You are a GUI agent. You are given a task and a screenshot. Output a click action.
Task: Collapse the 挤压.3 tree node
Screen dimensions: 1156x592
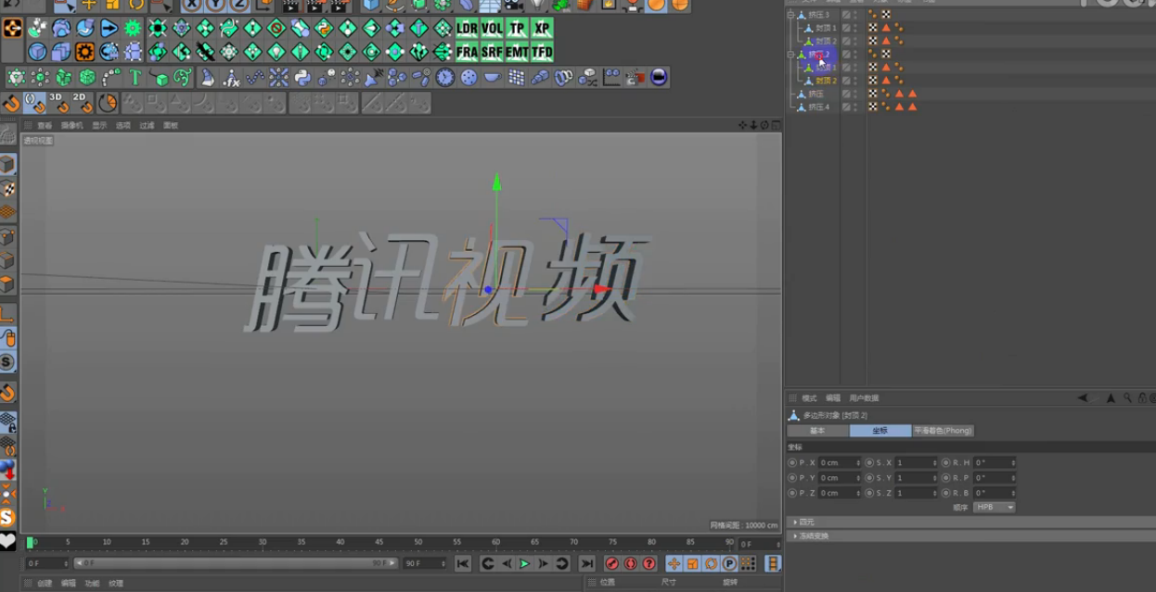[790, 15]
